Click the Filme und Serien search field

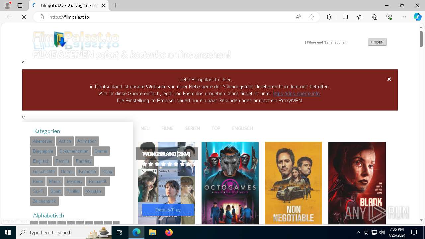335,42
